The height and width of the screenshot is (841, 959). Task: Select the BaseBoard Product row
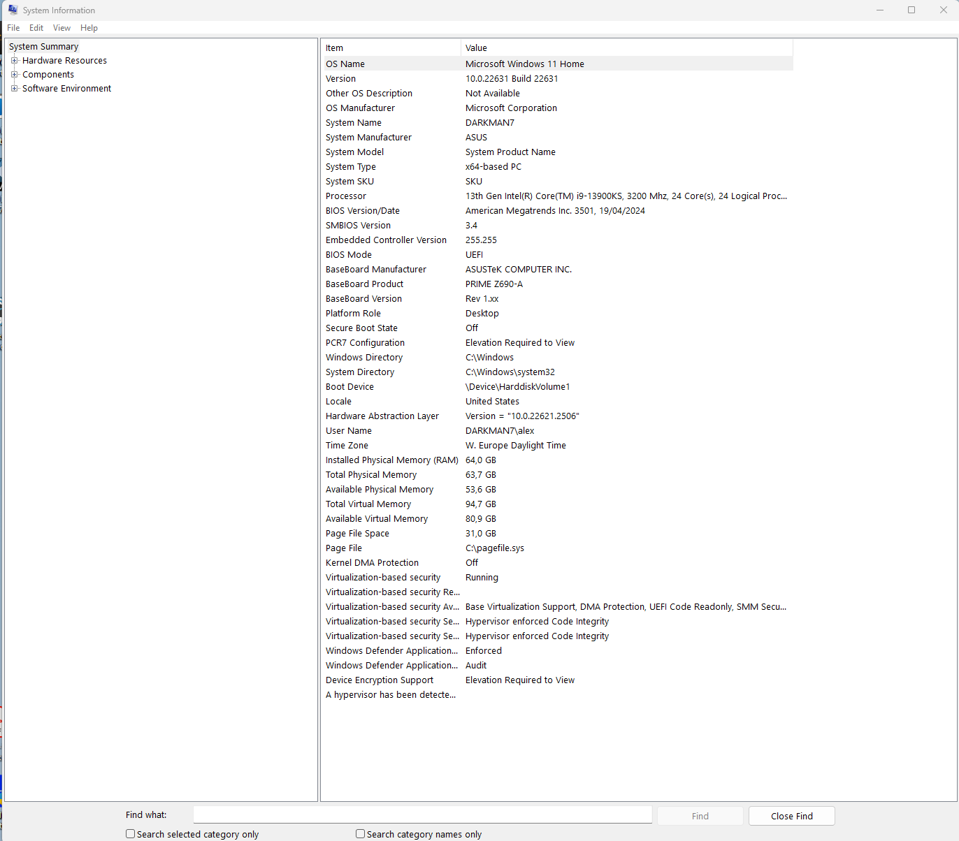pyautogui.click(x=557, y=284)
